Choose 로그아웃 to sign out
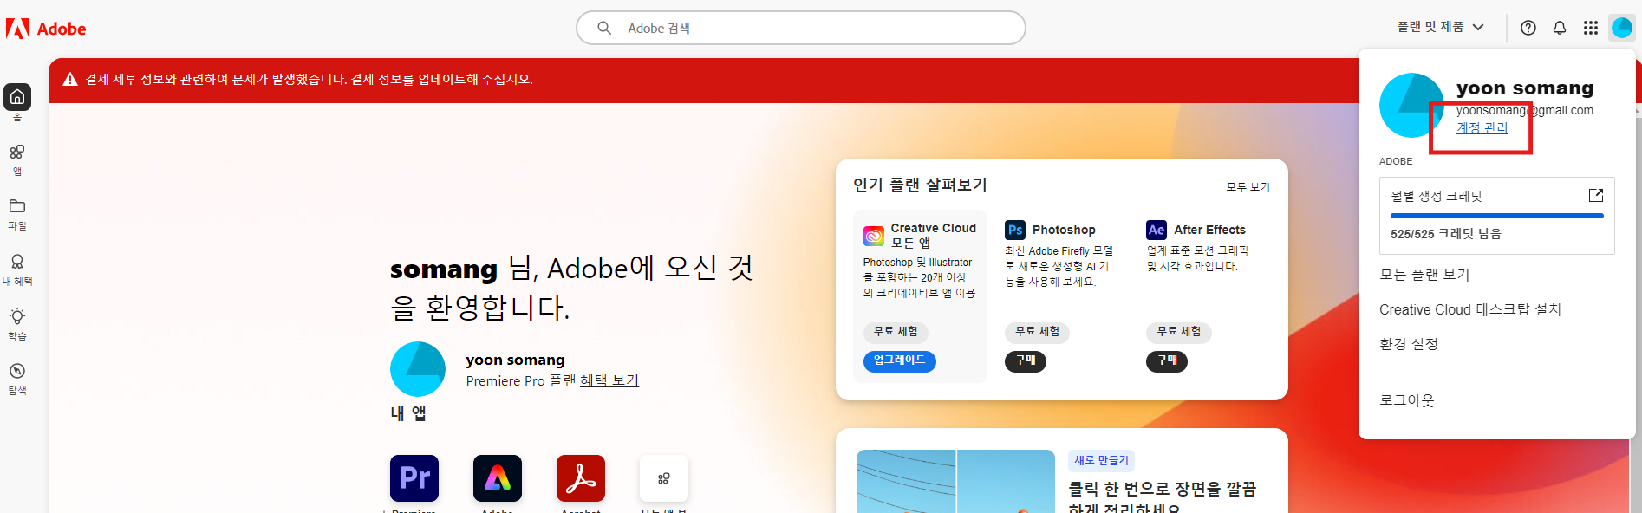 (x=1407, y=400)
